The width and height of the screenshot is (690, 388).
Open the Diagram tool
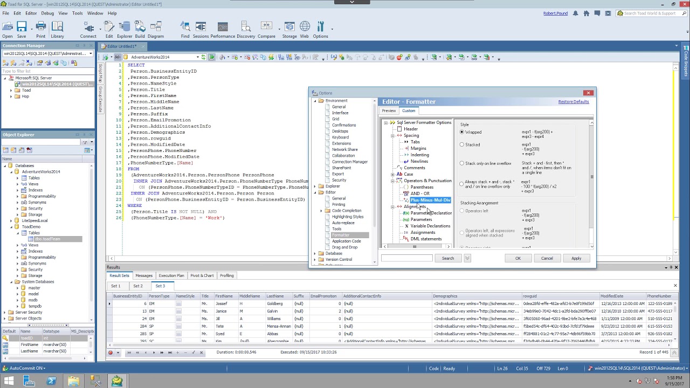click(156, 30)
